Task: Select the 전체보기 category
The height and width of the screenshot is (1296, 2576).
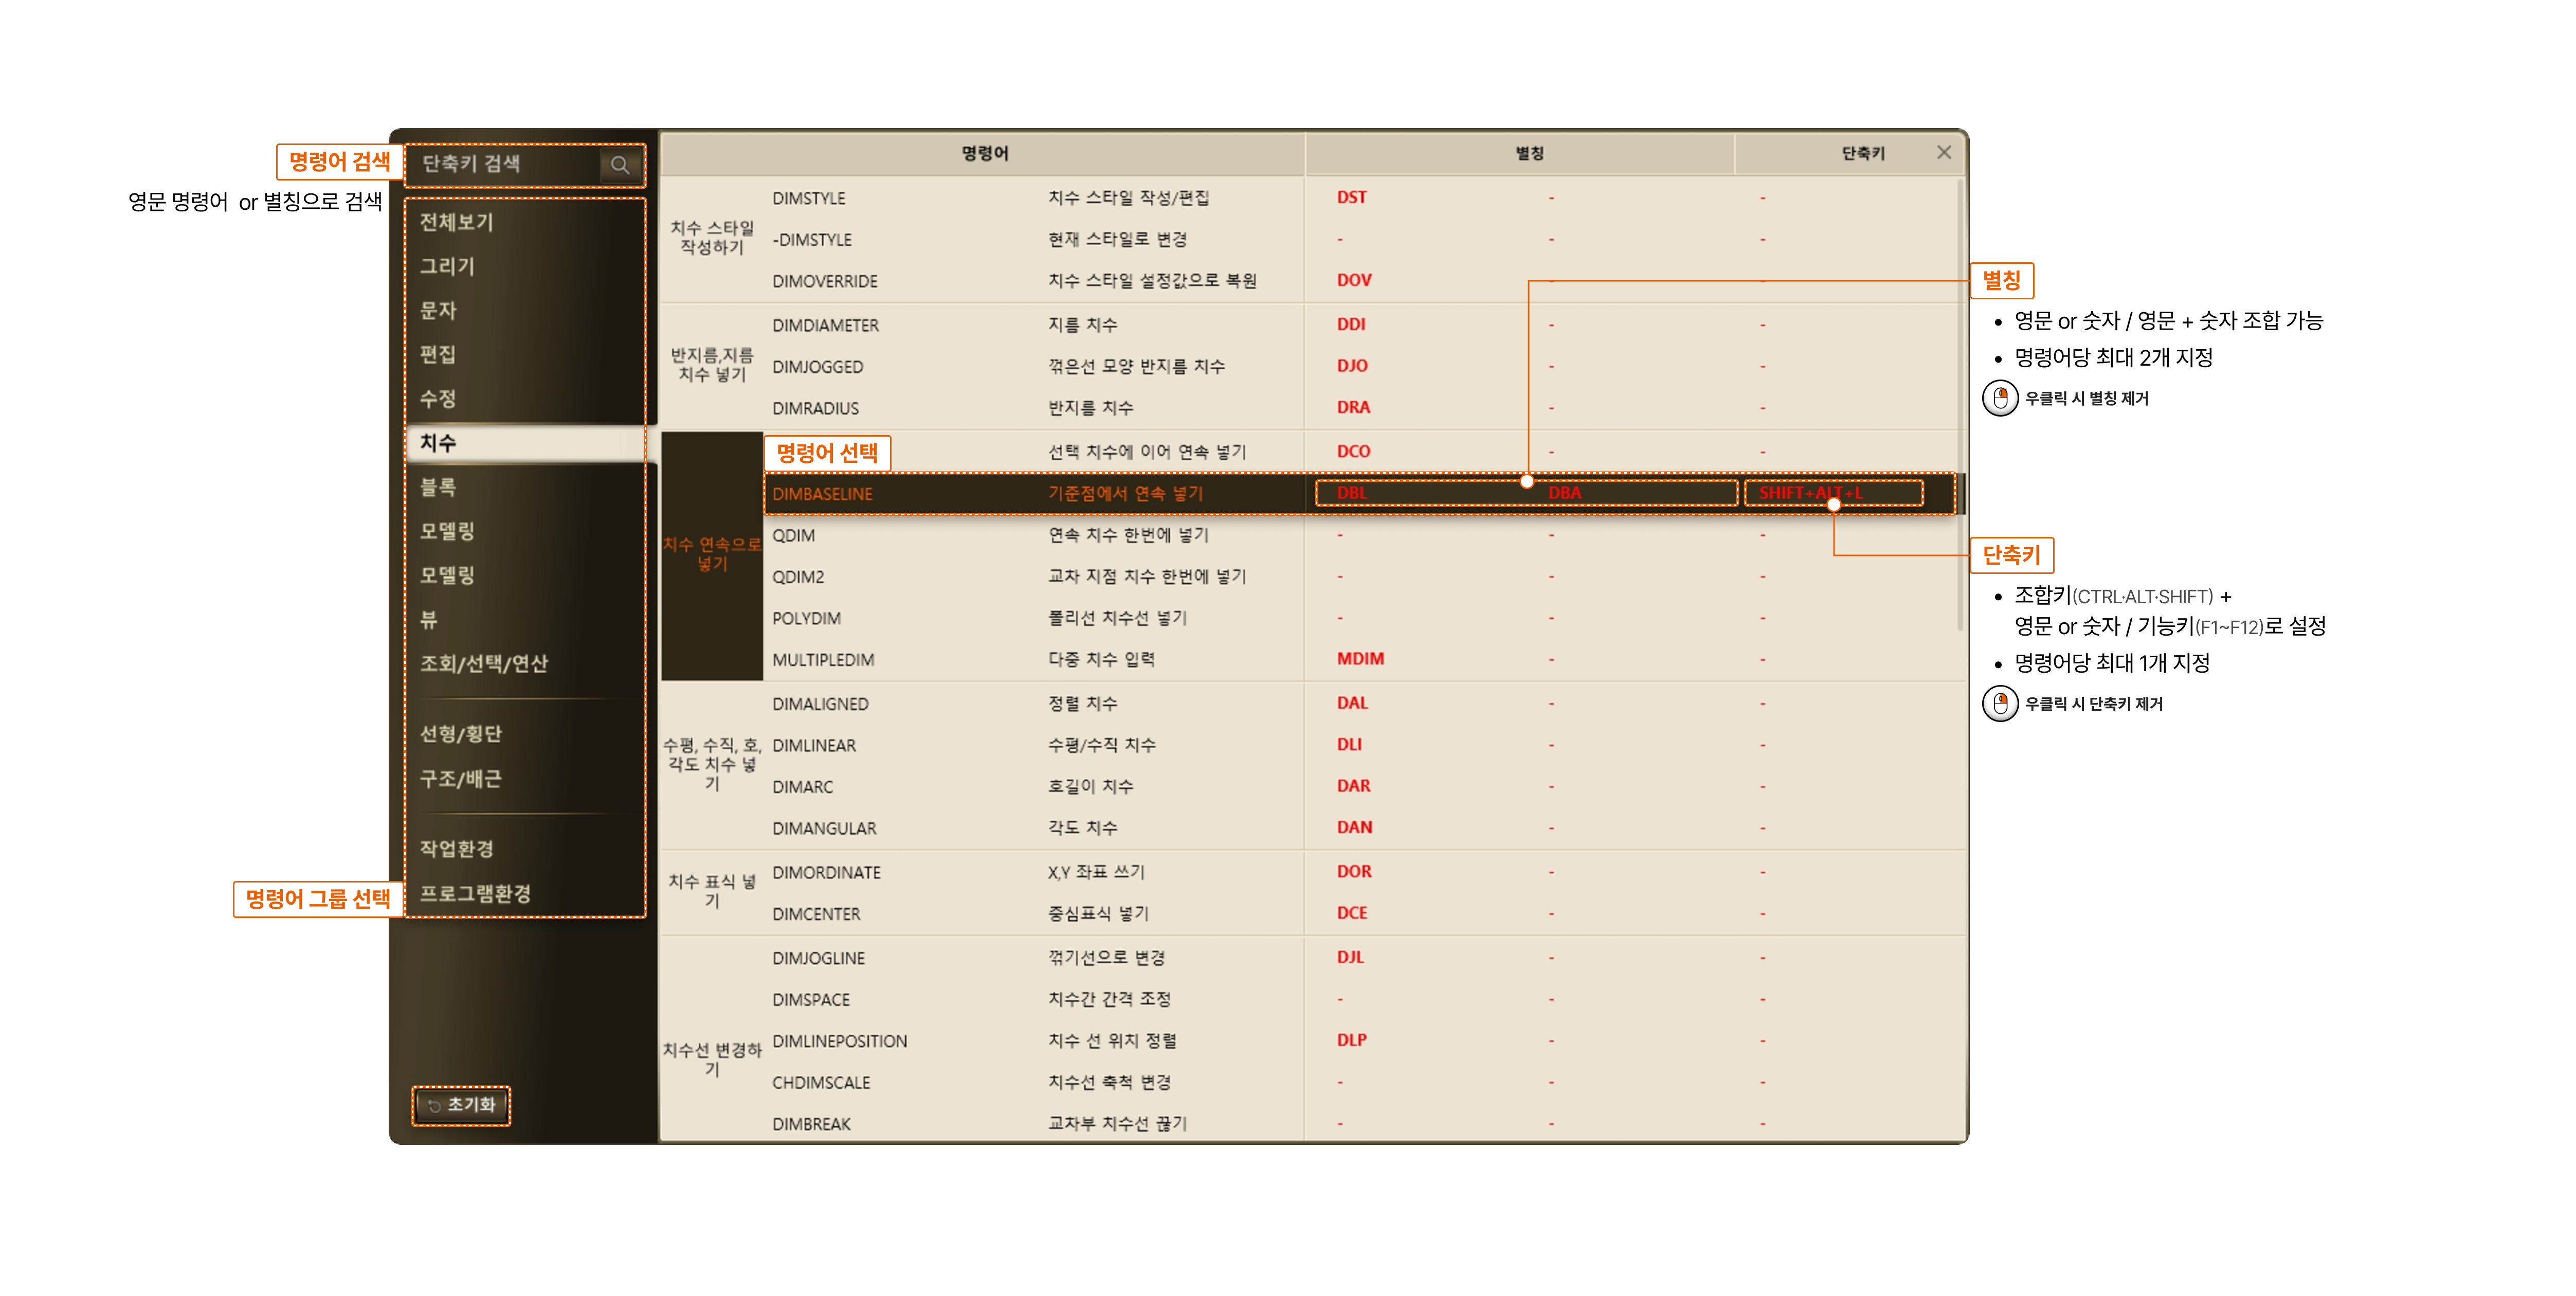Action: coord(457,222)
